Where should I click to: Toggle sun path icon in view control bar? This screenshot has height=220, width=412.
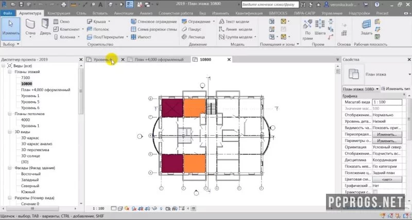pos(127,209)
